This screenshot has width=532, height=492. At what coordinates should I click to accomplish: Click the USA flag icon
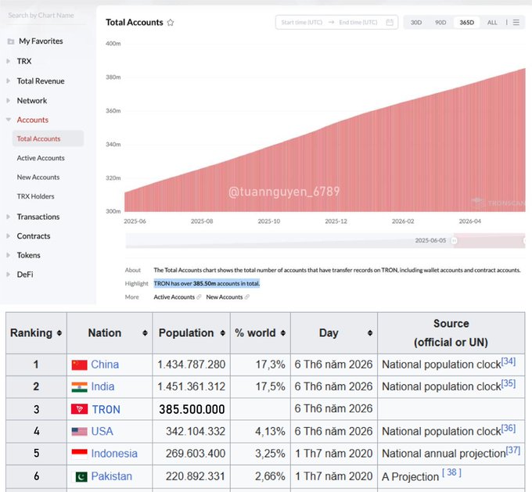pyautogui.click(x=79, y=432)
